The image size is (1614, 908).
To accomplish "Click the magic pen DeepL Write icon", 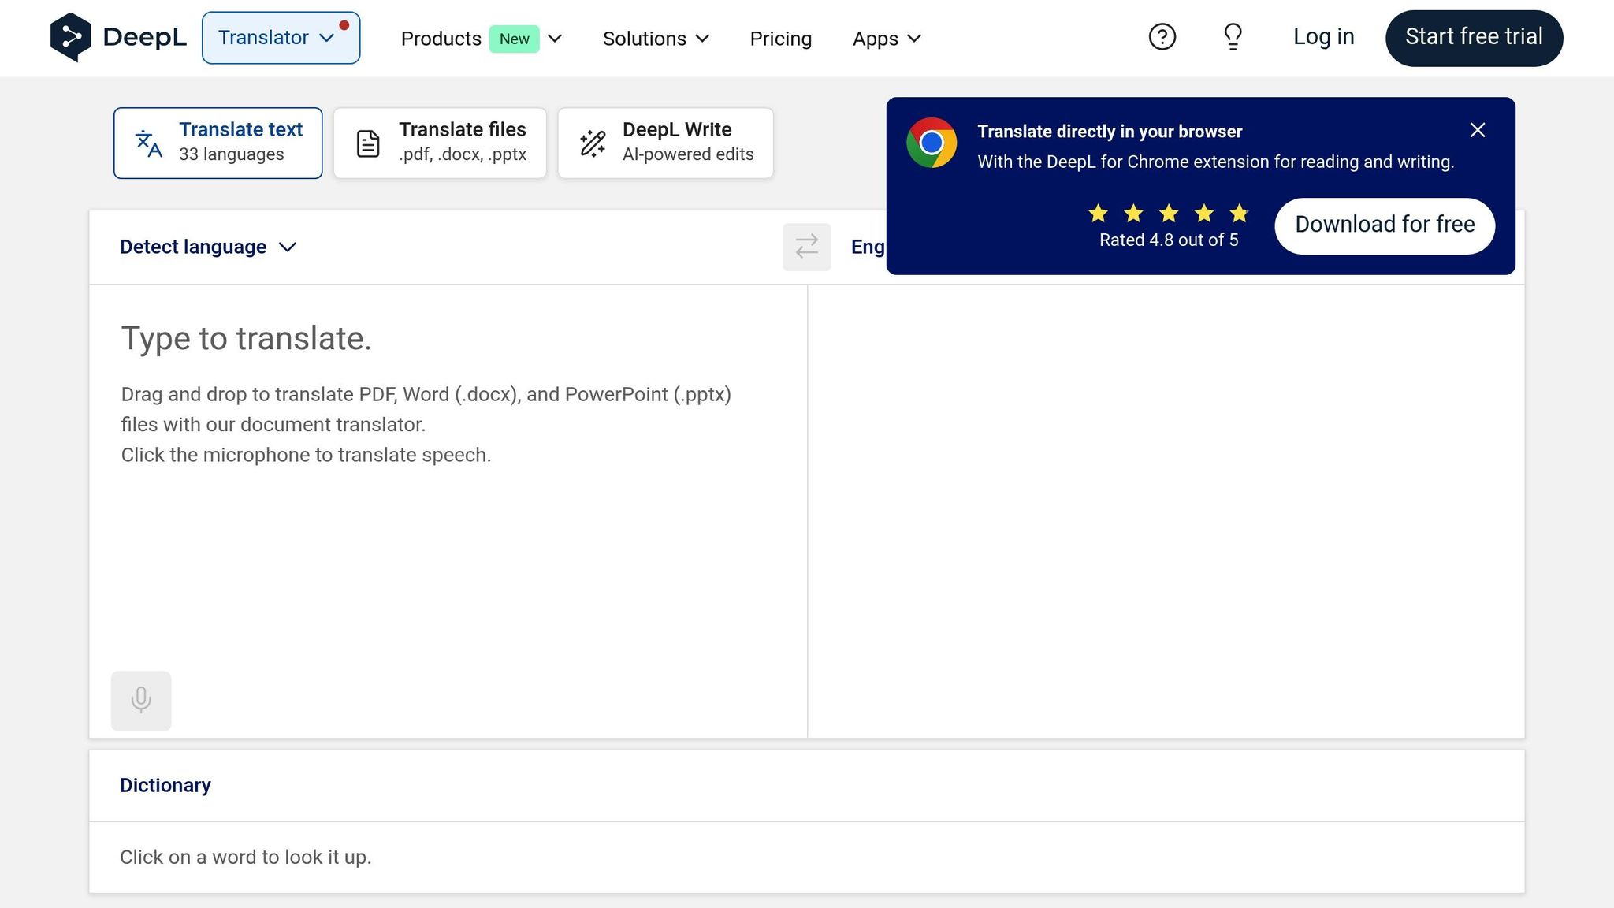I will coord(593,143).
